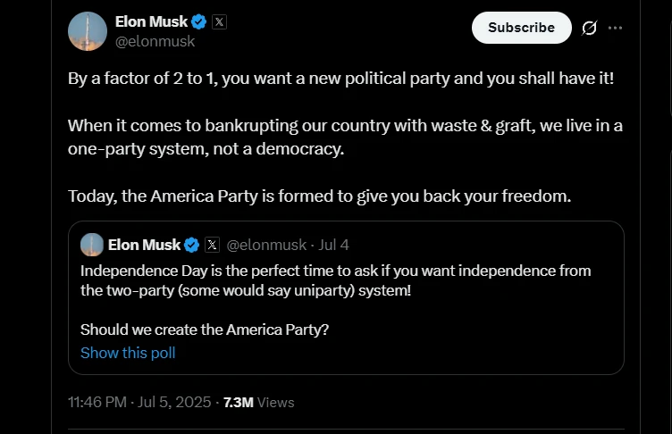
Task: Click the blue verified badge beside Elon Musk's header name
Action: tap(199, 21)
